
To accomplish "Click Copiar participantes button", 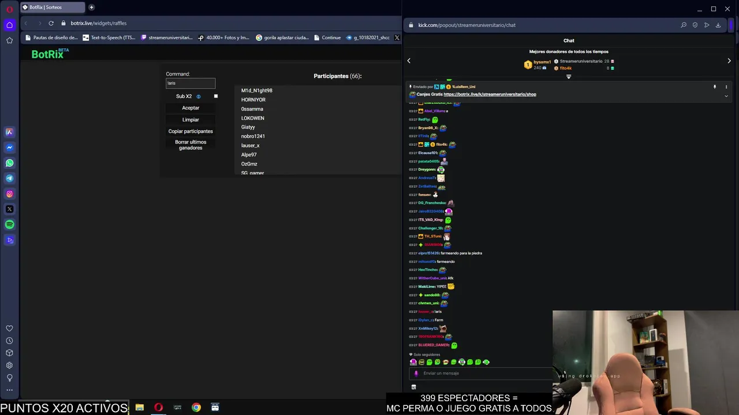I will pos(191,131).
